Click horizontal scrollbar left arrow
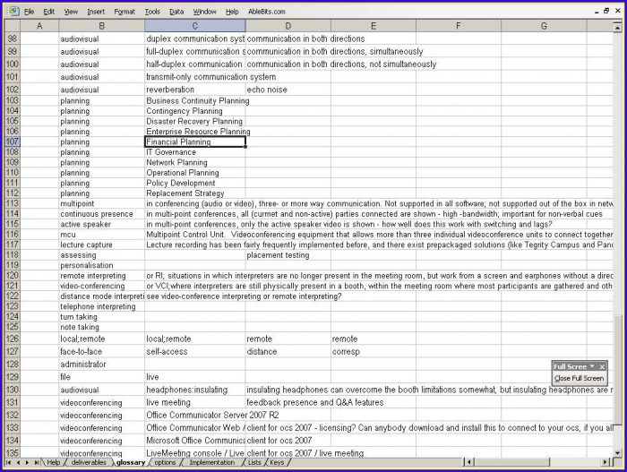627x472 pixels. pyautogui.click(x=469, y=462)
